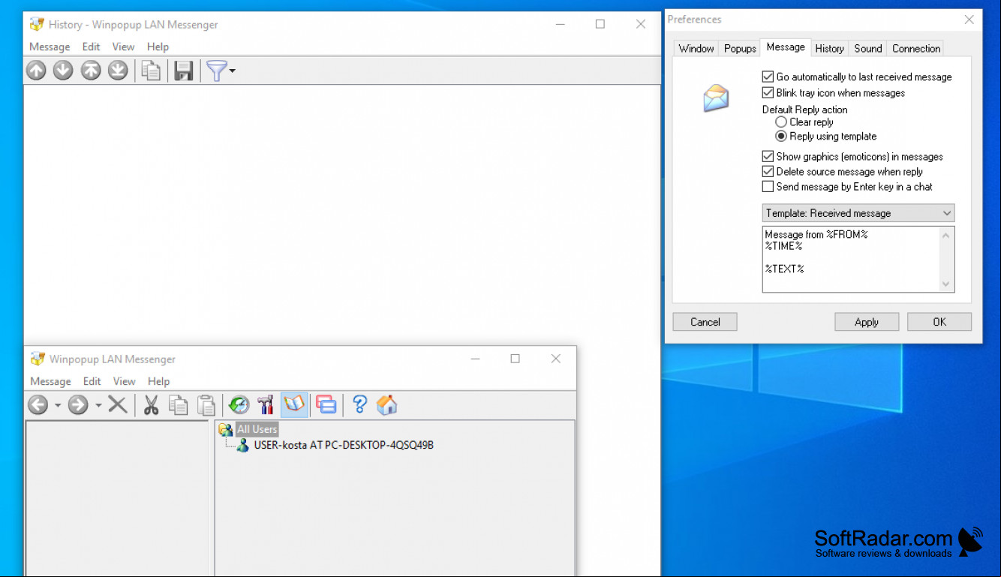Toggle the history book icon in Messenger toolbar
Image resolution: width=1001 pixels, height=577 pixels.
(294, 405)
